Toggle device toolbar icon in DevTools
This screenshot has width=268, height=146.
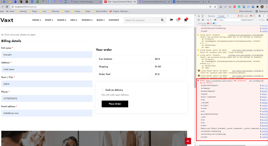coord(203,16)
